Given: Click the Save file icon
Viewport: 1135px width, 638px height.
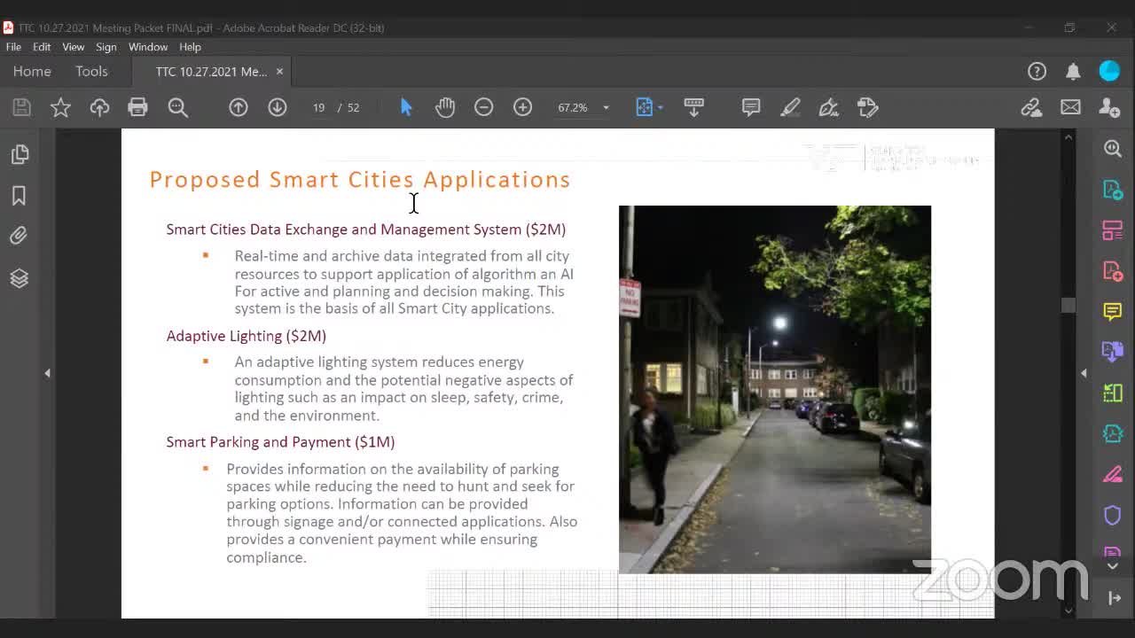Looking at the screenshot, I should point(21,107).
